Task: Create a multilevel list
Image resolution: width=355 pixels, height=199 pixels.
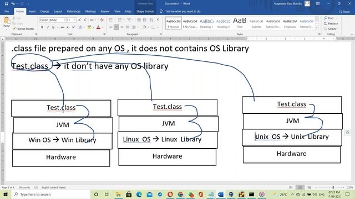Action: [x=130, y=20]
